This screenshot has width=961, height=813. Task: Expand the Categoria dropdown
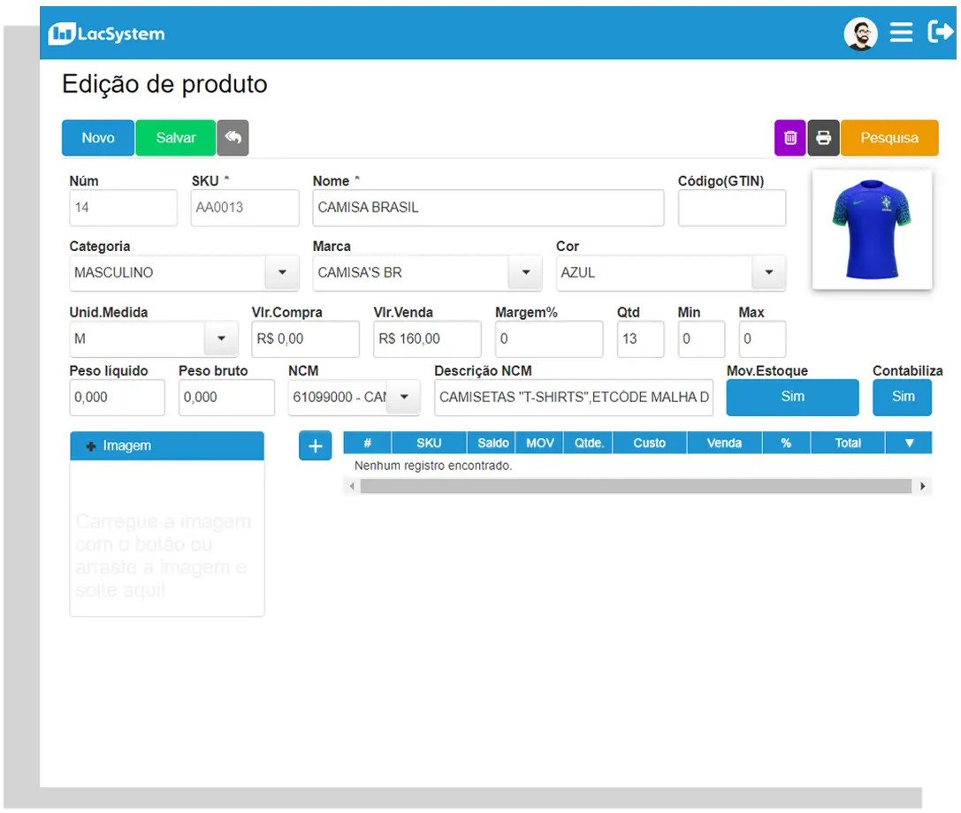pos(282,273)
